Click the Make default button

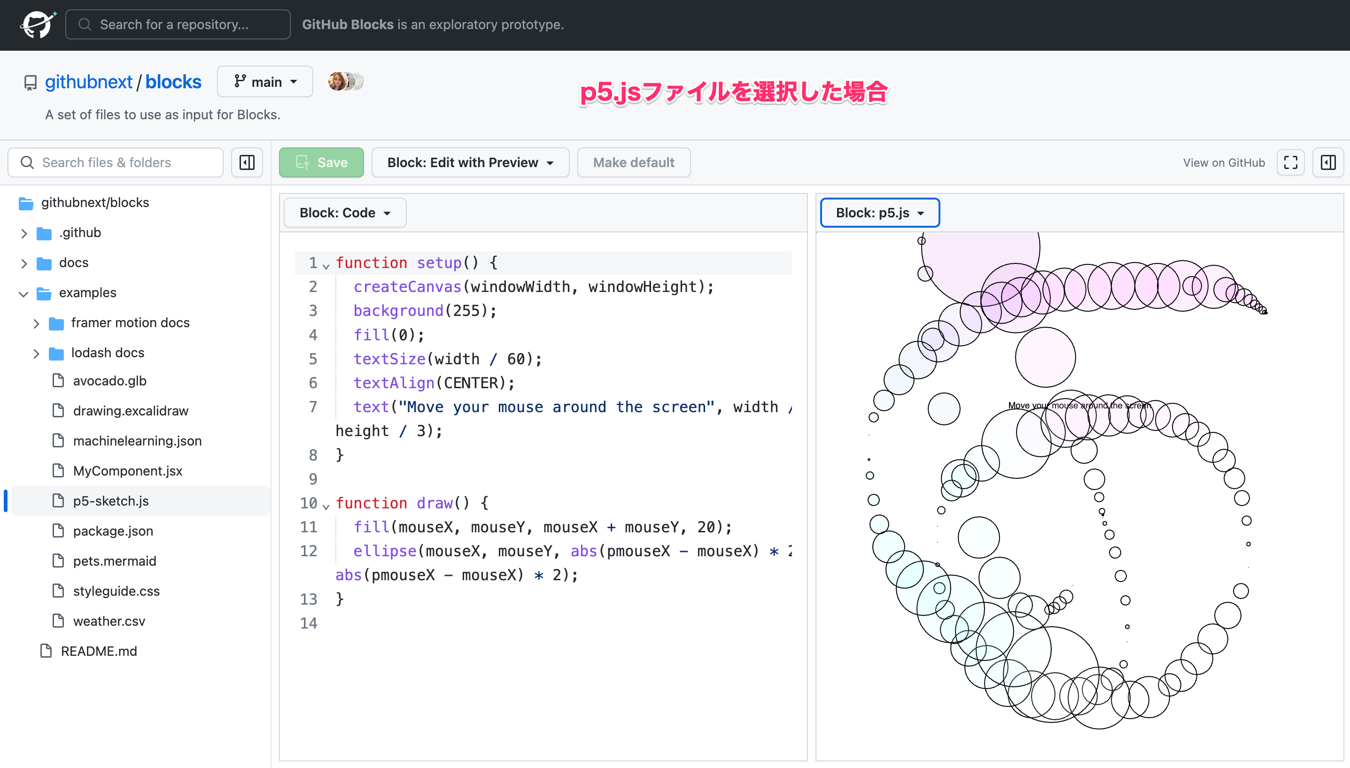pos(633,162)
